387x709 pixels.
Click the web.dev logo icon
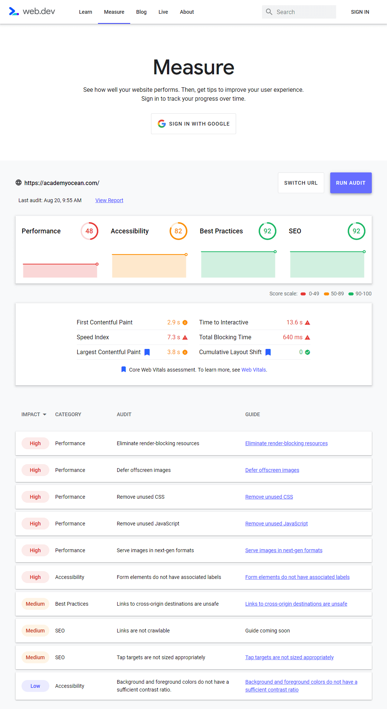[x=14, y=12]
